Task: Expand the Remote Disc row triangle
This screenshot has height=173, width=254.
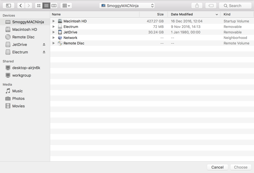Action: pyautogui.click(x=54, y=43)
